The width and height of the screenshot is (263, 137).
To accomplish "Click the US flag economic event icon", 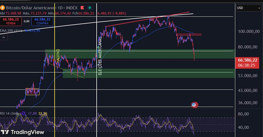I will 194,105.
